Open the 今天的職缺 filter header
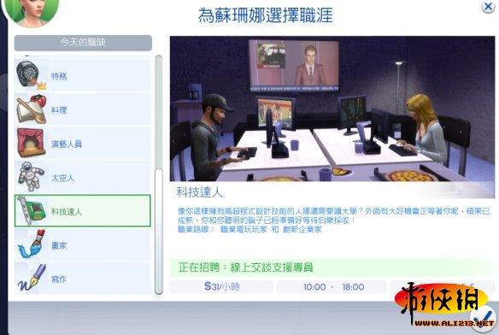The height and width of the screenshot is (335, 499). (x=83, y=43)
